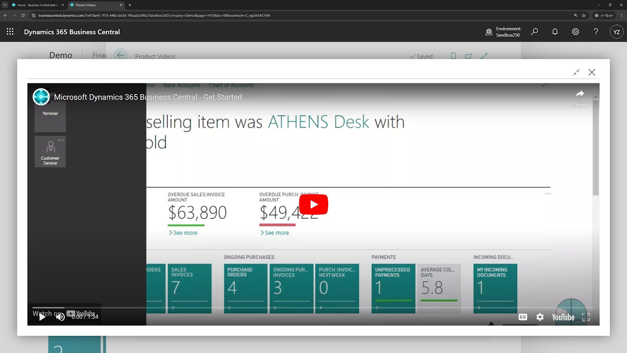This screenshot has width=627, height=353.
Task: Click the video channel logo avatar
Action: pyautogui.click(x=41, y=97)
